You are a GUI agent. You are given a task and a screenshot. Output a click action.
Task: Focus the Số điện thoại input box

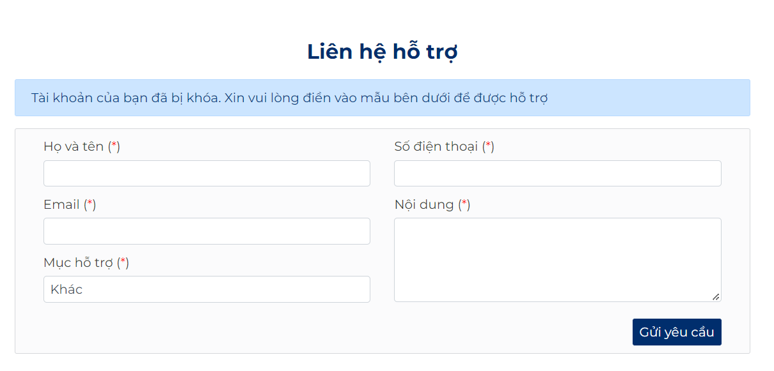557,174
